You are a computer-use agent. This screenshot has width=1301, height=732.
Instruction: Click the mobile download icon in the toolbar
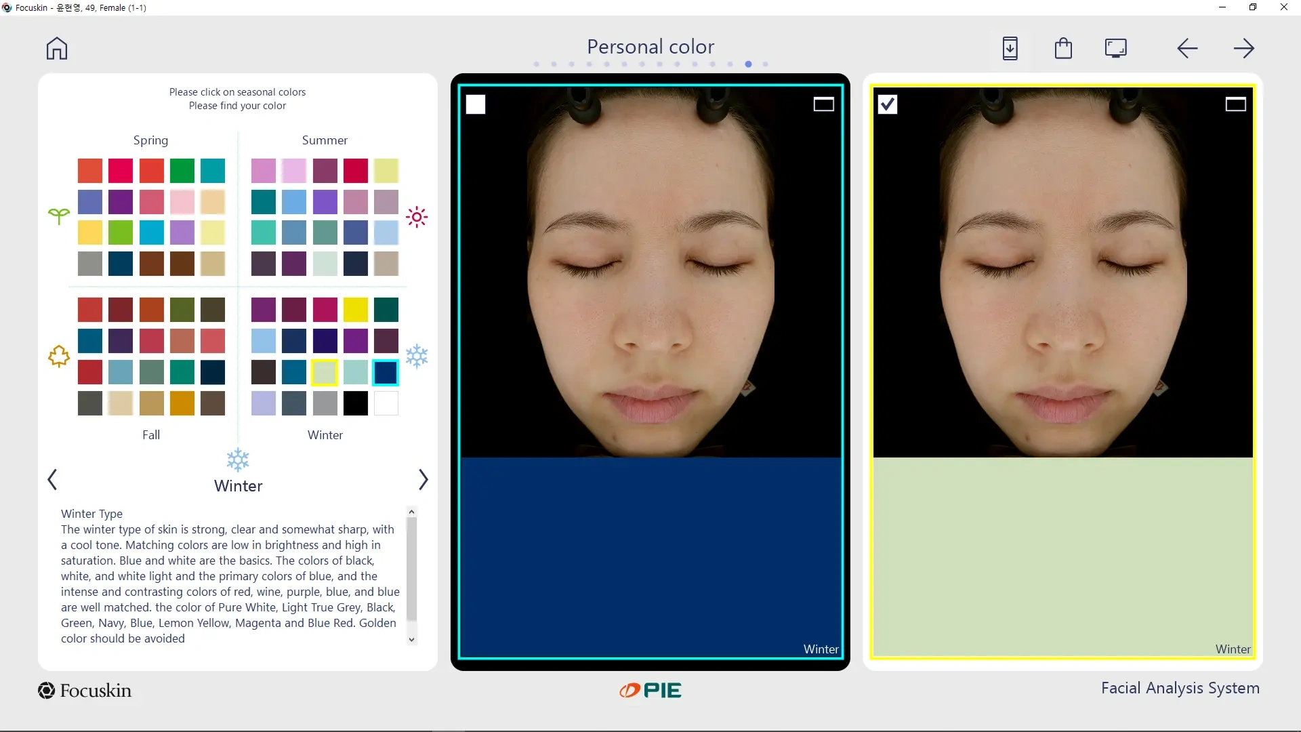(x=1010, y=48)
